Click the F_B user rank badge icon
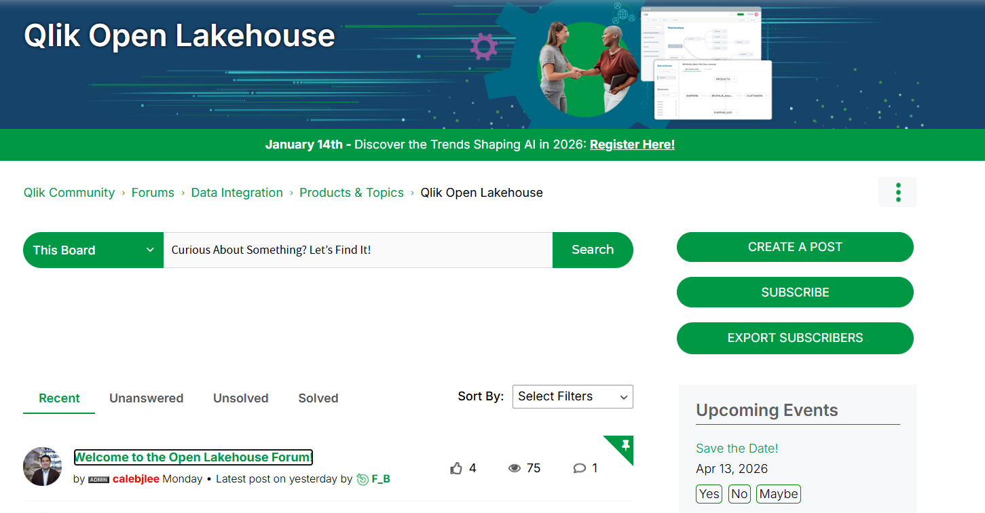This screenshot has height=513, width=985. 363,479
